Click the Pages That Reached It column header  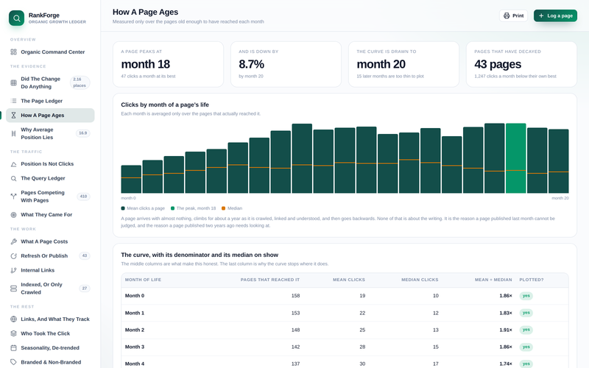pyautogui.click(x=270, y=280)
